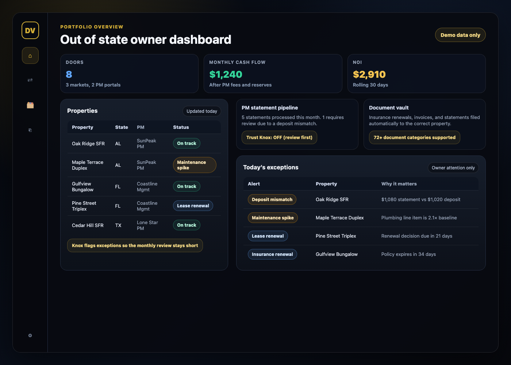Click the Property column header in Properties
This screenshot has height=365, width=511.
click(82, 127)
